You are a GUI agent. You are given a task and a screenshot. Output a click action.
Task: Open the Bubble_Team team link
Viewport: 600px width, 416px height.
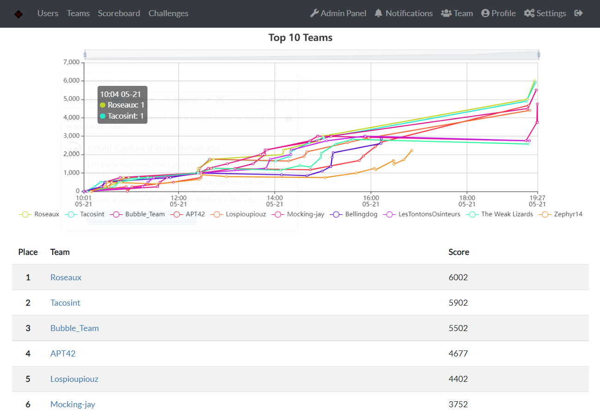point(74,328)
